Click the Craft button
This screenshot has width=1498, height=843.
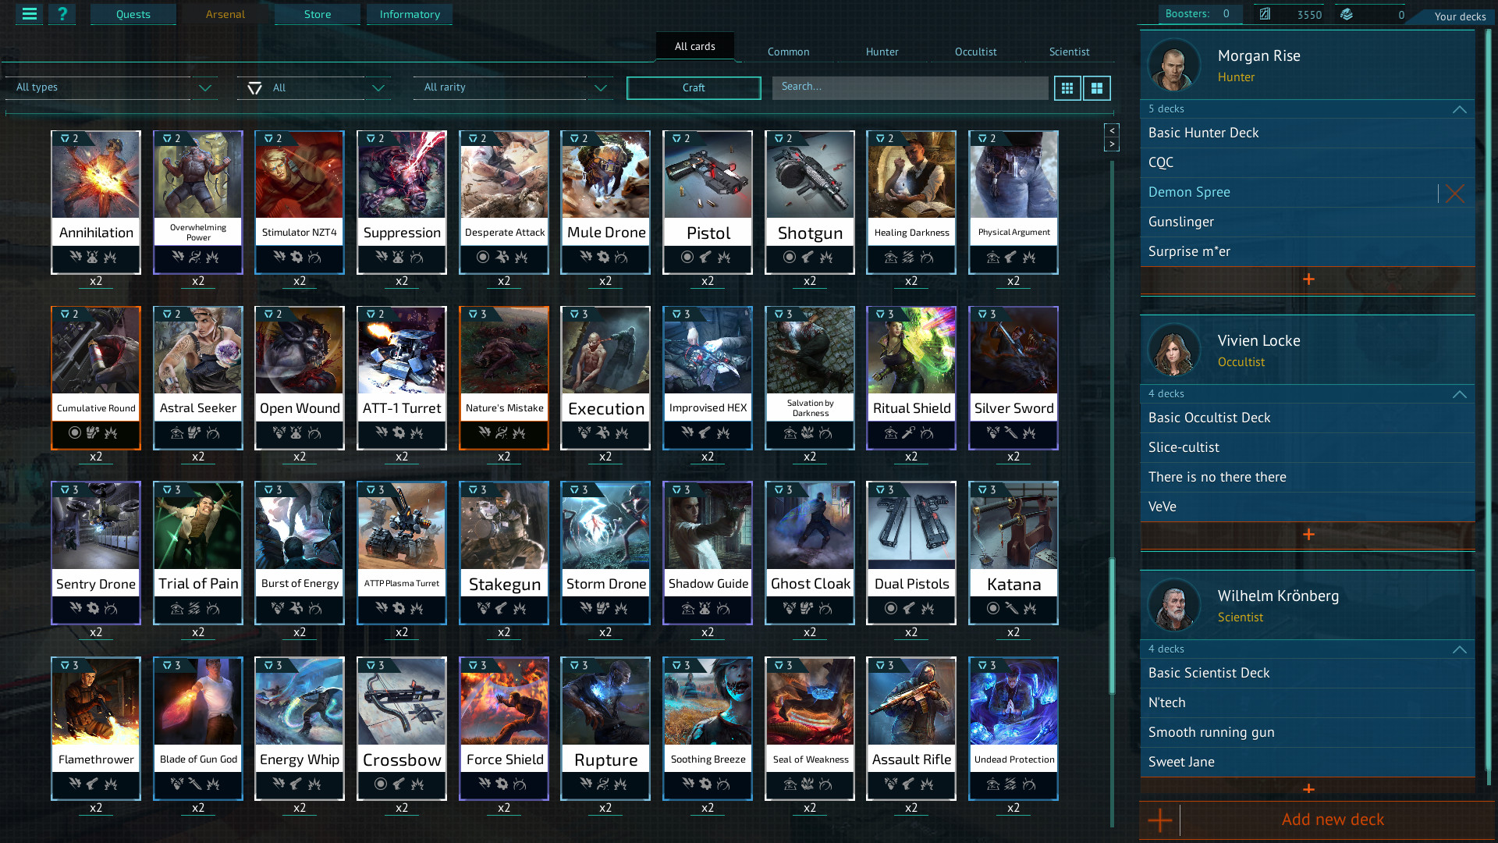pyautogui.click(x=694, y=88)
